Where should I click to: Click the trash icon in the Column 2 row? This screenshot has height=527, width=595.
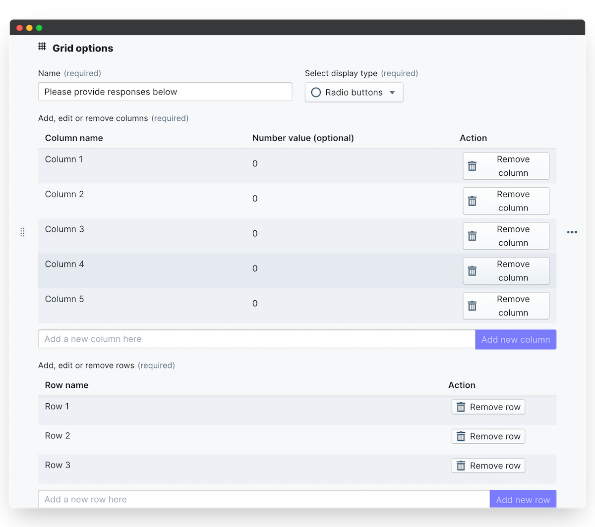point(473,201)
